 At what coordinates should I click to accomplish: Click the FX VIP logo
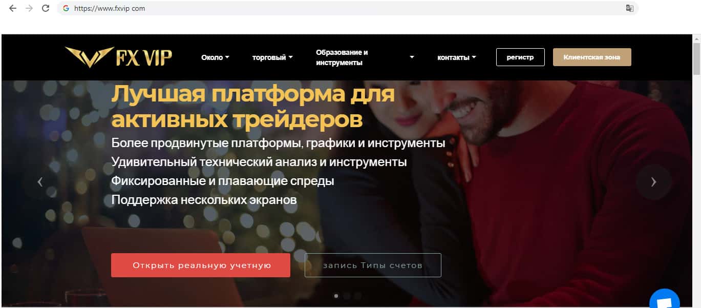coord(119,57)
